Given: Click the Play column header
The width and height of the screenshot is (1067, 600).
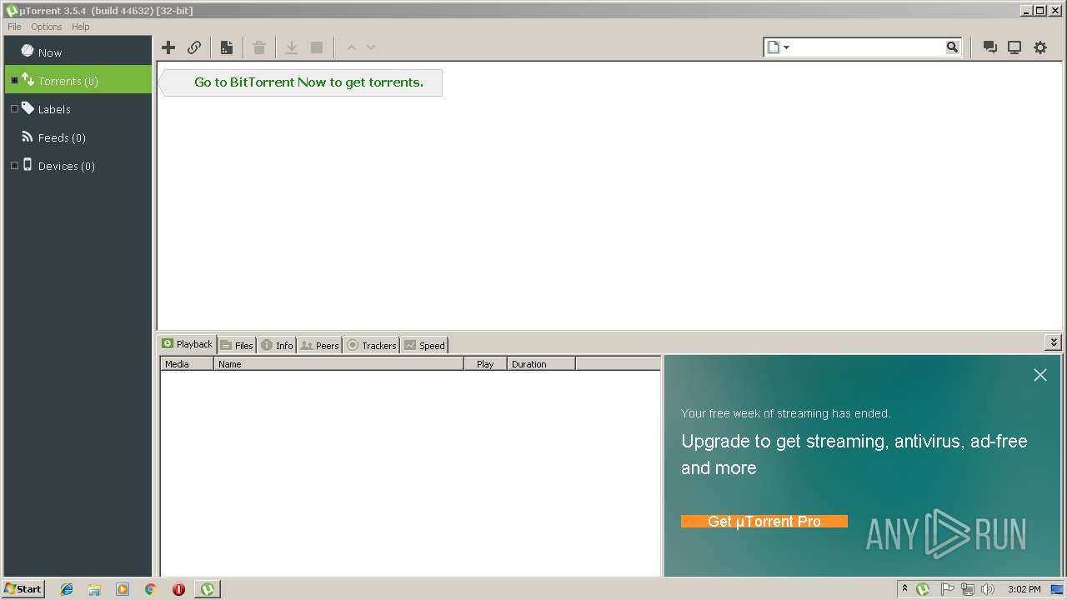Looking at the screenshot, I should coord(485,364).
